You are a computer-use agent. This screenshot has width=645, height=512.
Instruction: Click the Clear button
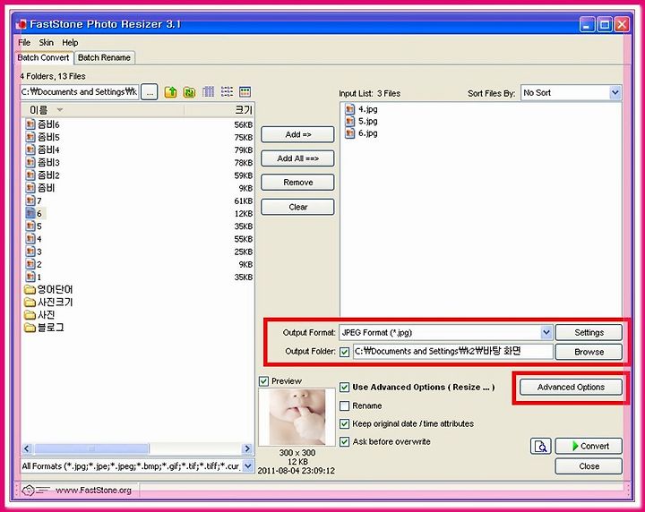click(297, 207)
